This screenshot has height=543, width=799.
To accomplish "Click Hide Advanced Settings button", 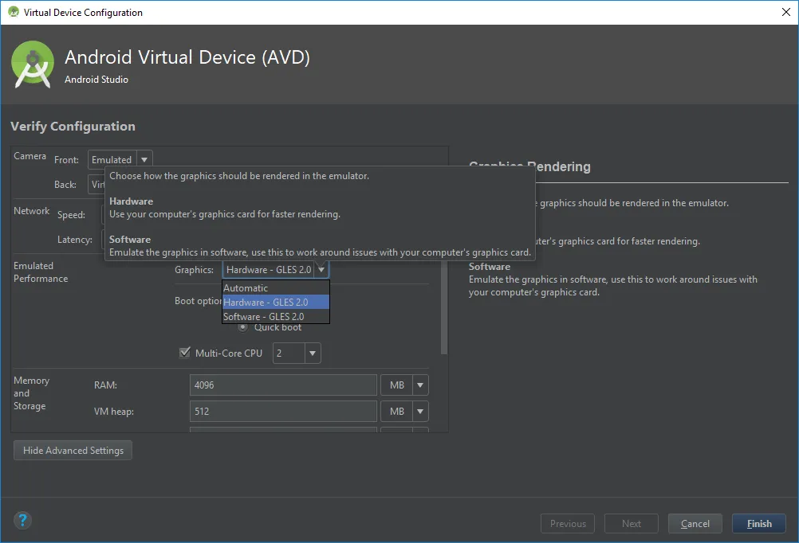I will click(73, 451).
